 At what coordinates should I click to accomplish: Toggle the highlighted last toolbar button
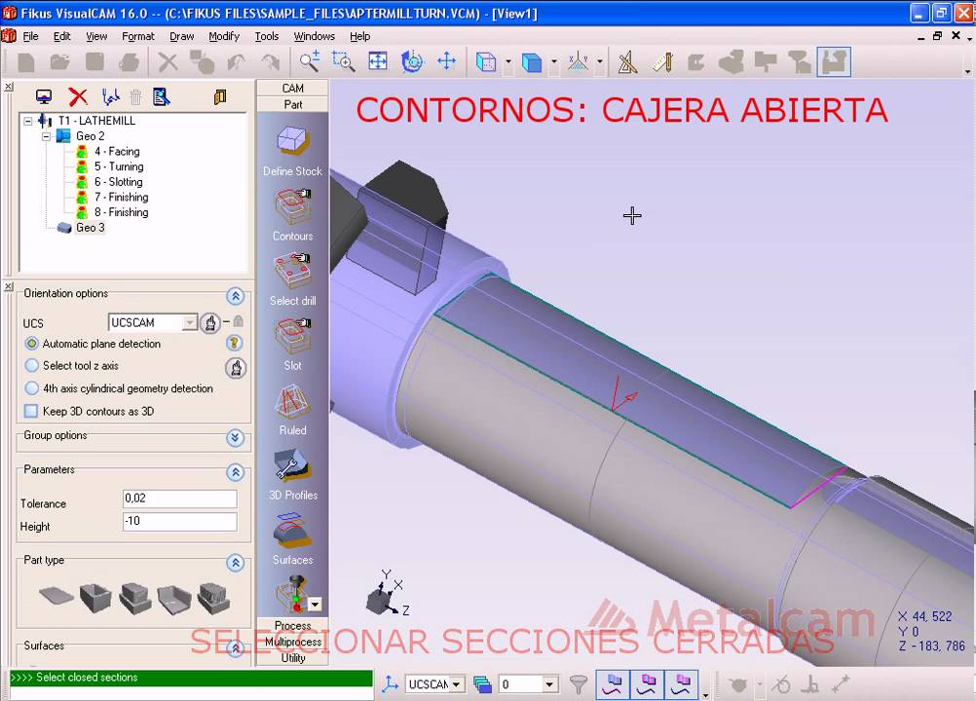click(x=834, y=61)
